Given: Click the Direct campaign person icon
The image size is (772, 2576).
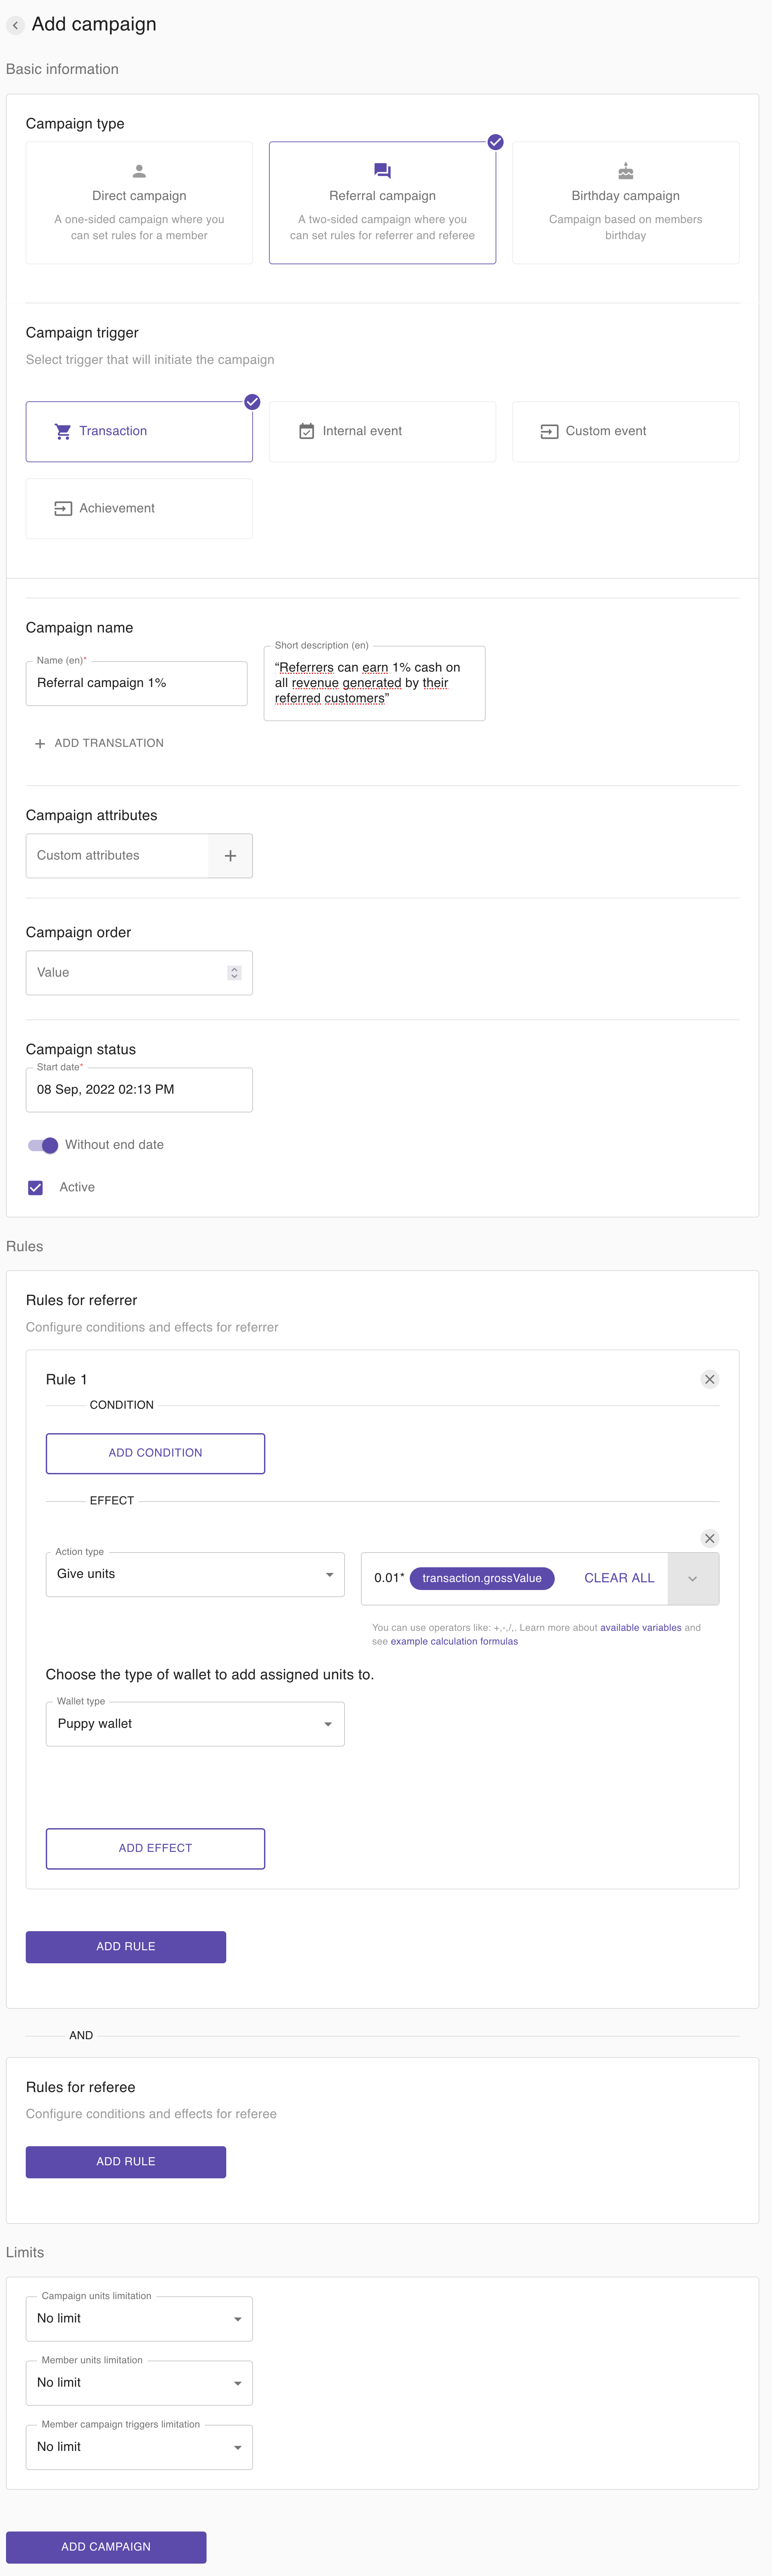Looking at the screenshot, I should pyautogui.click(x=139, y=171).
